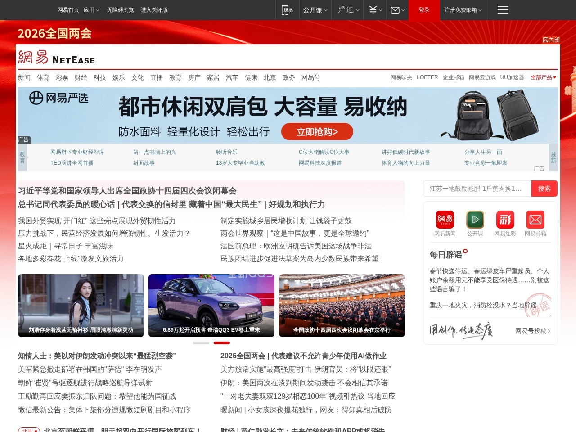Open the 公开课 open course play icon
576x432 pixels.
pos(475,219)
